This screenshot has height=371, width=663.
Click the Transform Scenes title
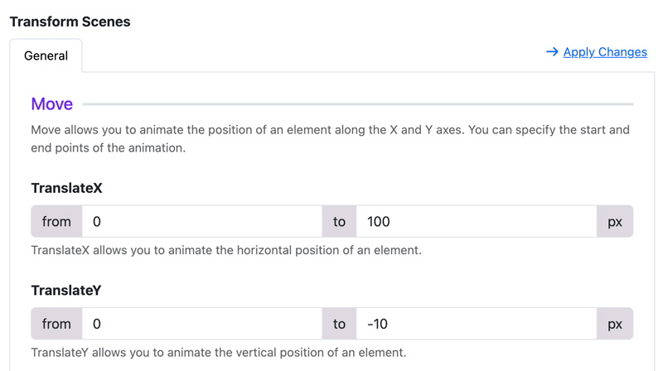pos(70,22)
